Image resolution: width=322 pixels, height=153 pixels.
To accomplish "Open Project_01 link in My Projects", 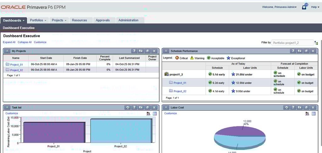I will pyautogui.click(x=17, y=65).
